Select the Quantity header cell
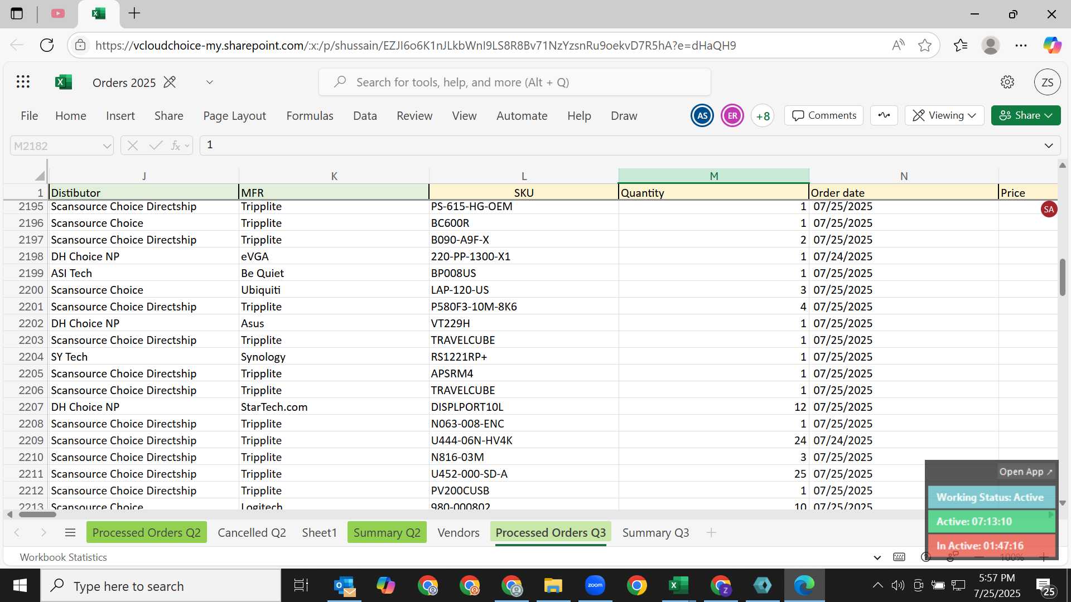 (713, 192)
